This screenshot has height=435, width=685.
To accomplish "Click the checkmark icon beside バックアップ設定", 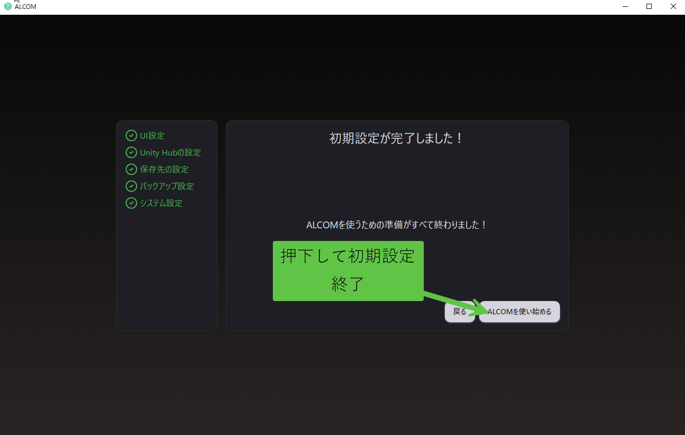I will (x=131, y=186).
